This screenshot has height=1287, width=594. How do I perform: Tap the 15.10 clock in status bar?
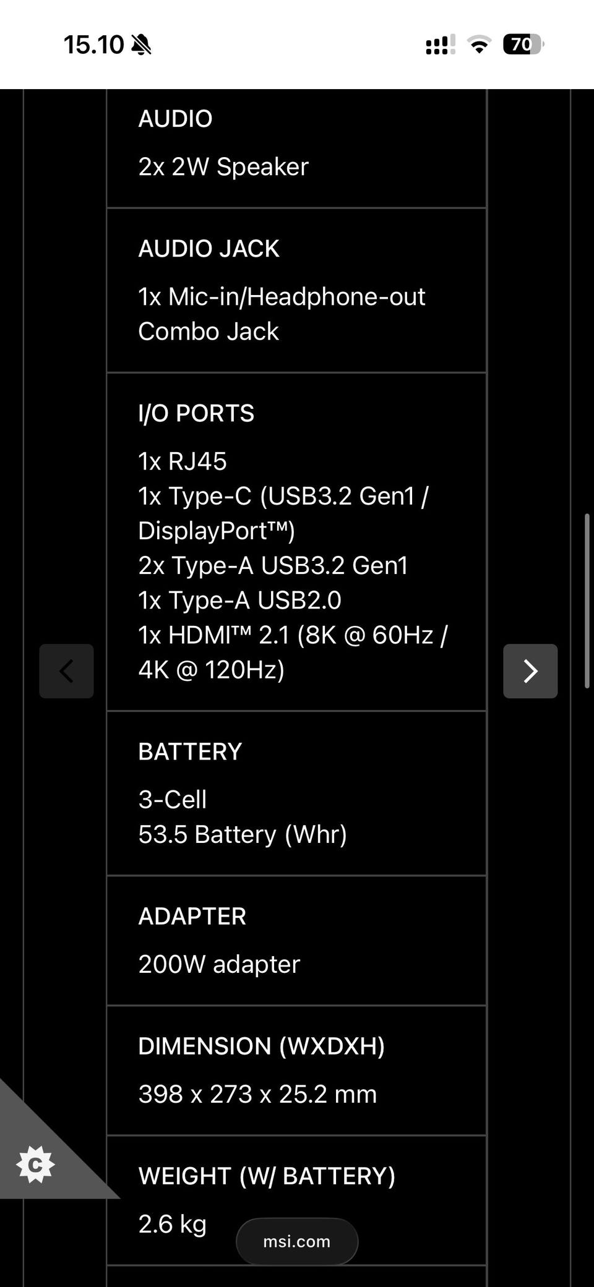click(x=94, y=45)
